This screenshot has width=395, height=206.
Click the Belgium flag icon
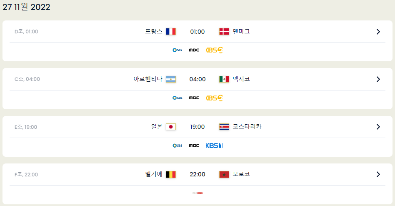[x=171, y=174]
